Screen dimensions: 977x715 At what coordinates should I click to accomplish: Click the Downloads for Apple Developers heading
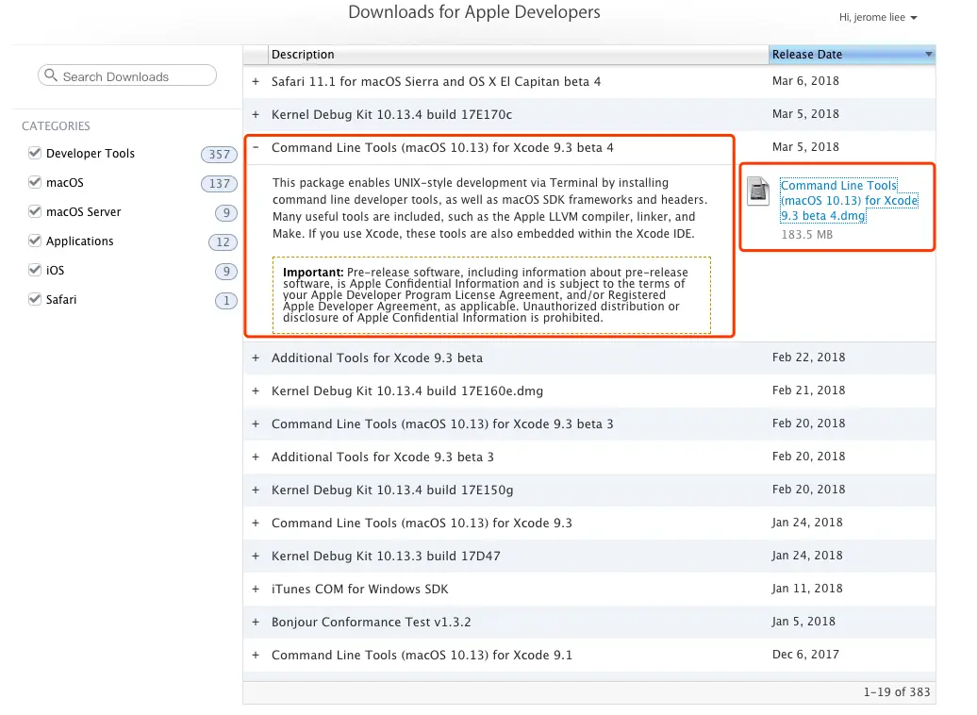474,12
